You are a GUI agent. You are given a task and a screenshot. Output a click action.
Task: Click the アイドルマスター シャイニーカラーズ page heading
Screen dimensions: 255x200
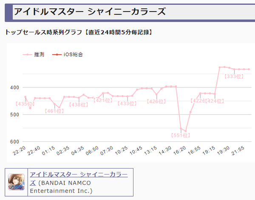coord(90,12)
